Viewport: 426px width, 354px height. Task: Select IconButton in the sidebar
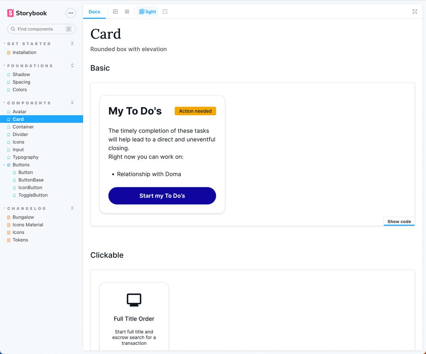coord(30,188)
